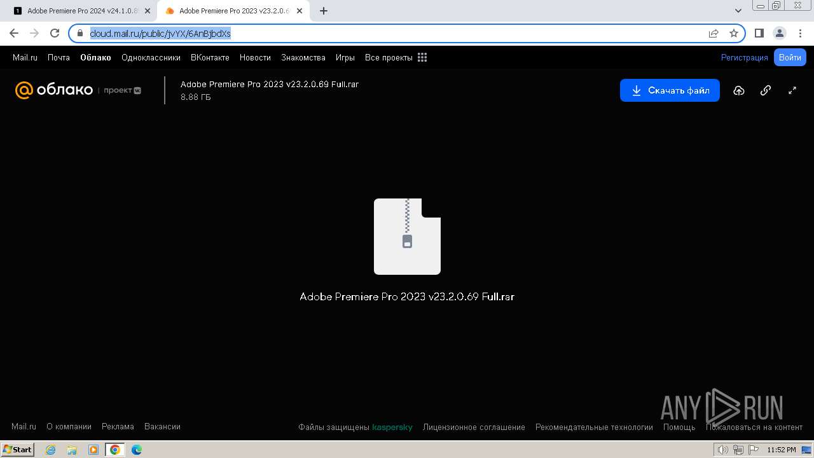Open Mail.ru portal link
The height and width of the screenshot is (458, 814).
click(25, 57)
